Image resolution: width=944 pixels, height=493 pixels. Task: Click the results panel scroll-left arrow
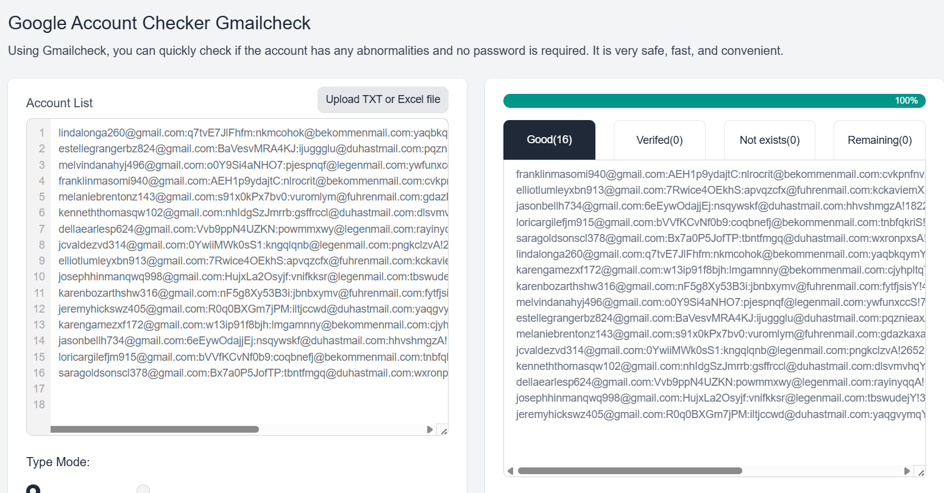[510, 471]
